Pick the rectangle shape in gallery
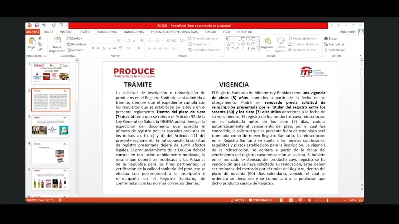Screen dimensions: 399x224 (x=243, y=39)
